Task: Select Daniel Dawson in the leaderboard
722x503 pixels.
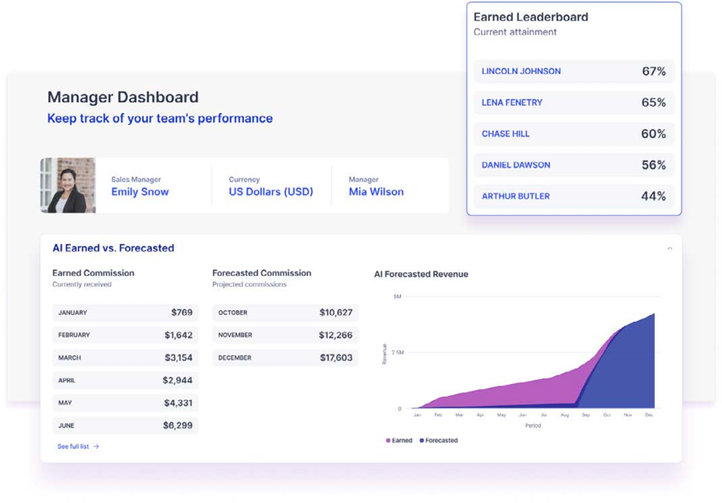Action: pyautogui.click(x=515, y=165)
